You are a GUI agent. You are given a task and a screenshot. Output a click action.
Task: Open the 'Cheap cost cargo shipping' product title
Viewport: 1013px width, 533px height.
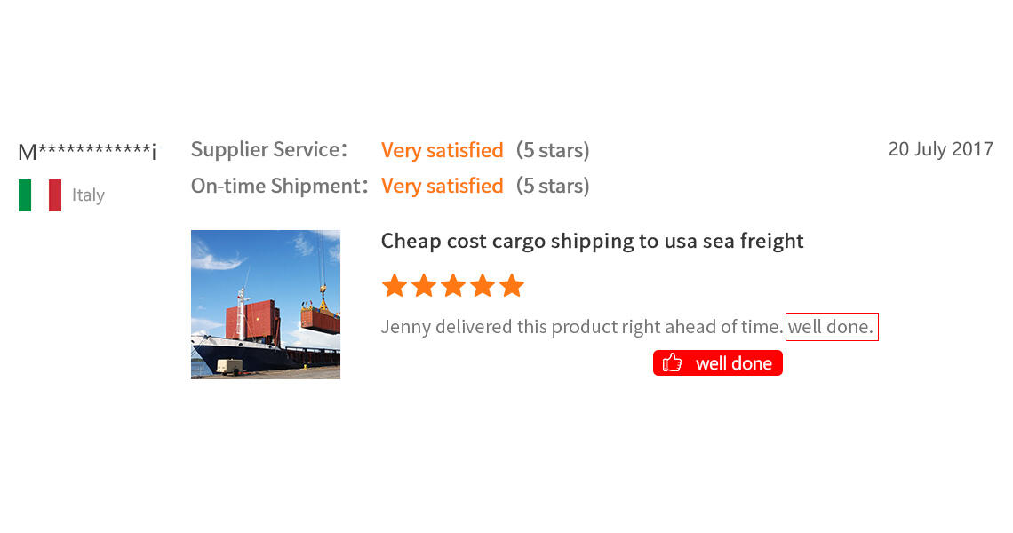tap(592, 241)
